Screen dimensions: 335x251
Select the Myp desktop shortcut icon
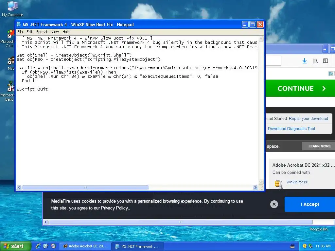click(11, 61)
